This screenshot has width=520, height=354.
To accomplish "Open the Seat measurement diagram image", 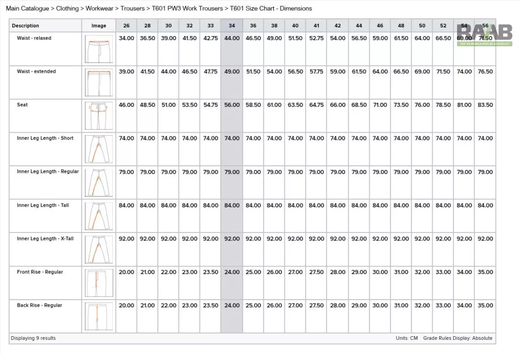I will tap(99, 116).
